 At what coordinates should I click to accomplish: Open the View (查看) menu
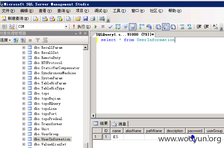[45, 11]
